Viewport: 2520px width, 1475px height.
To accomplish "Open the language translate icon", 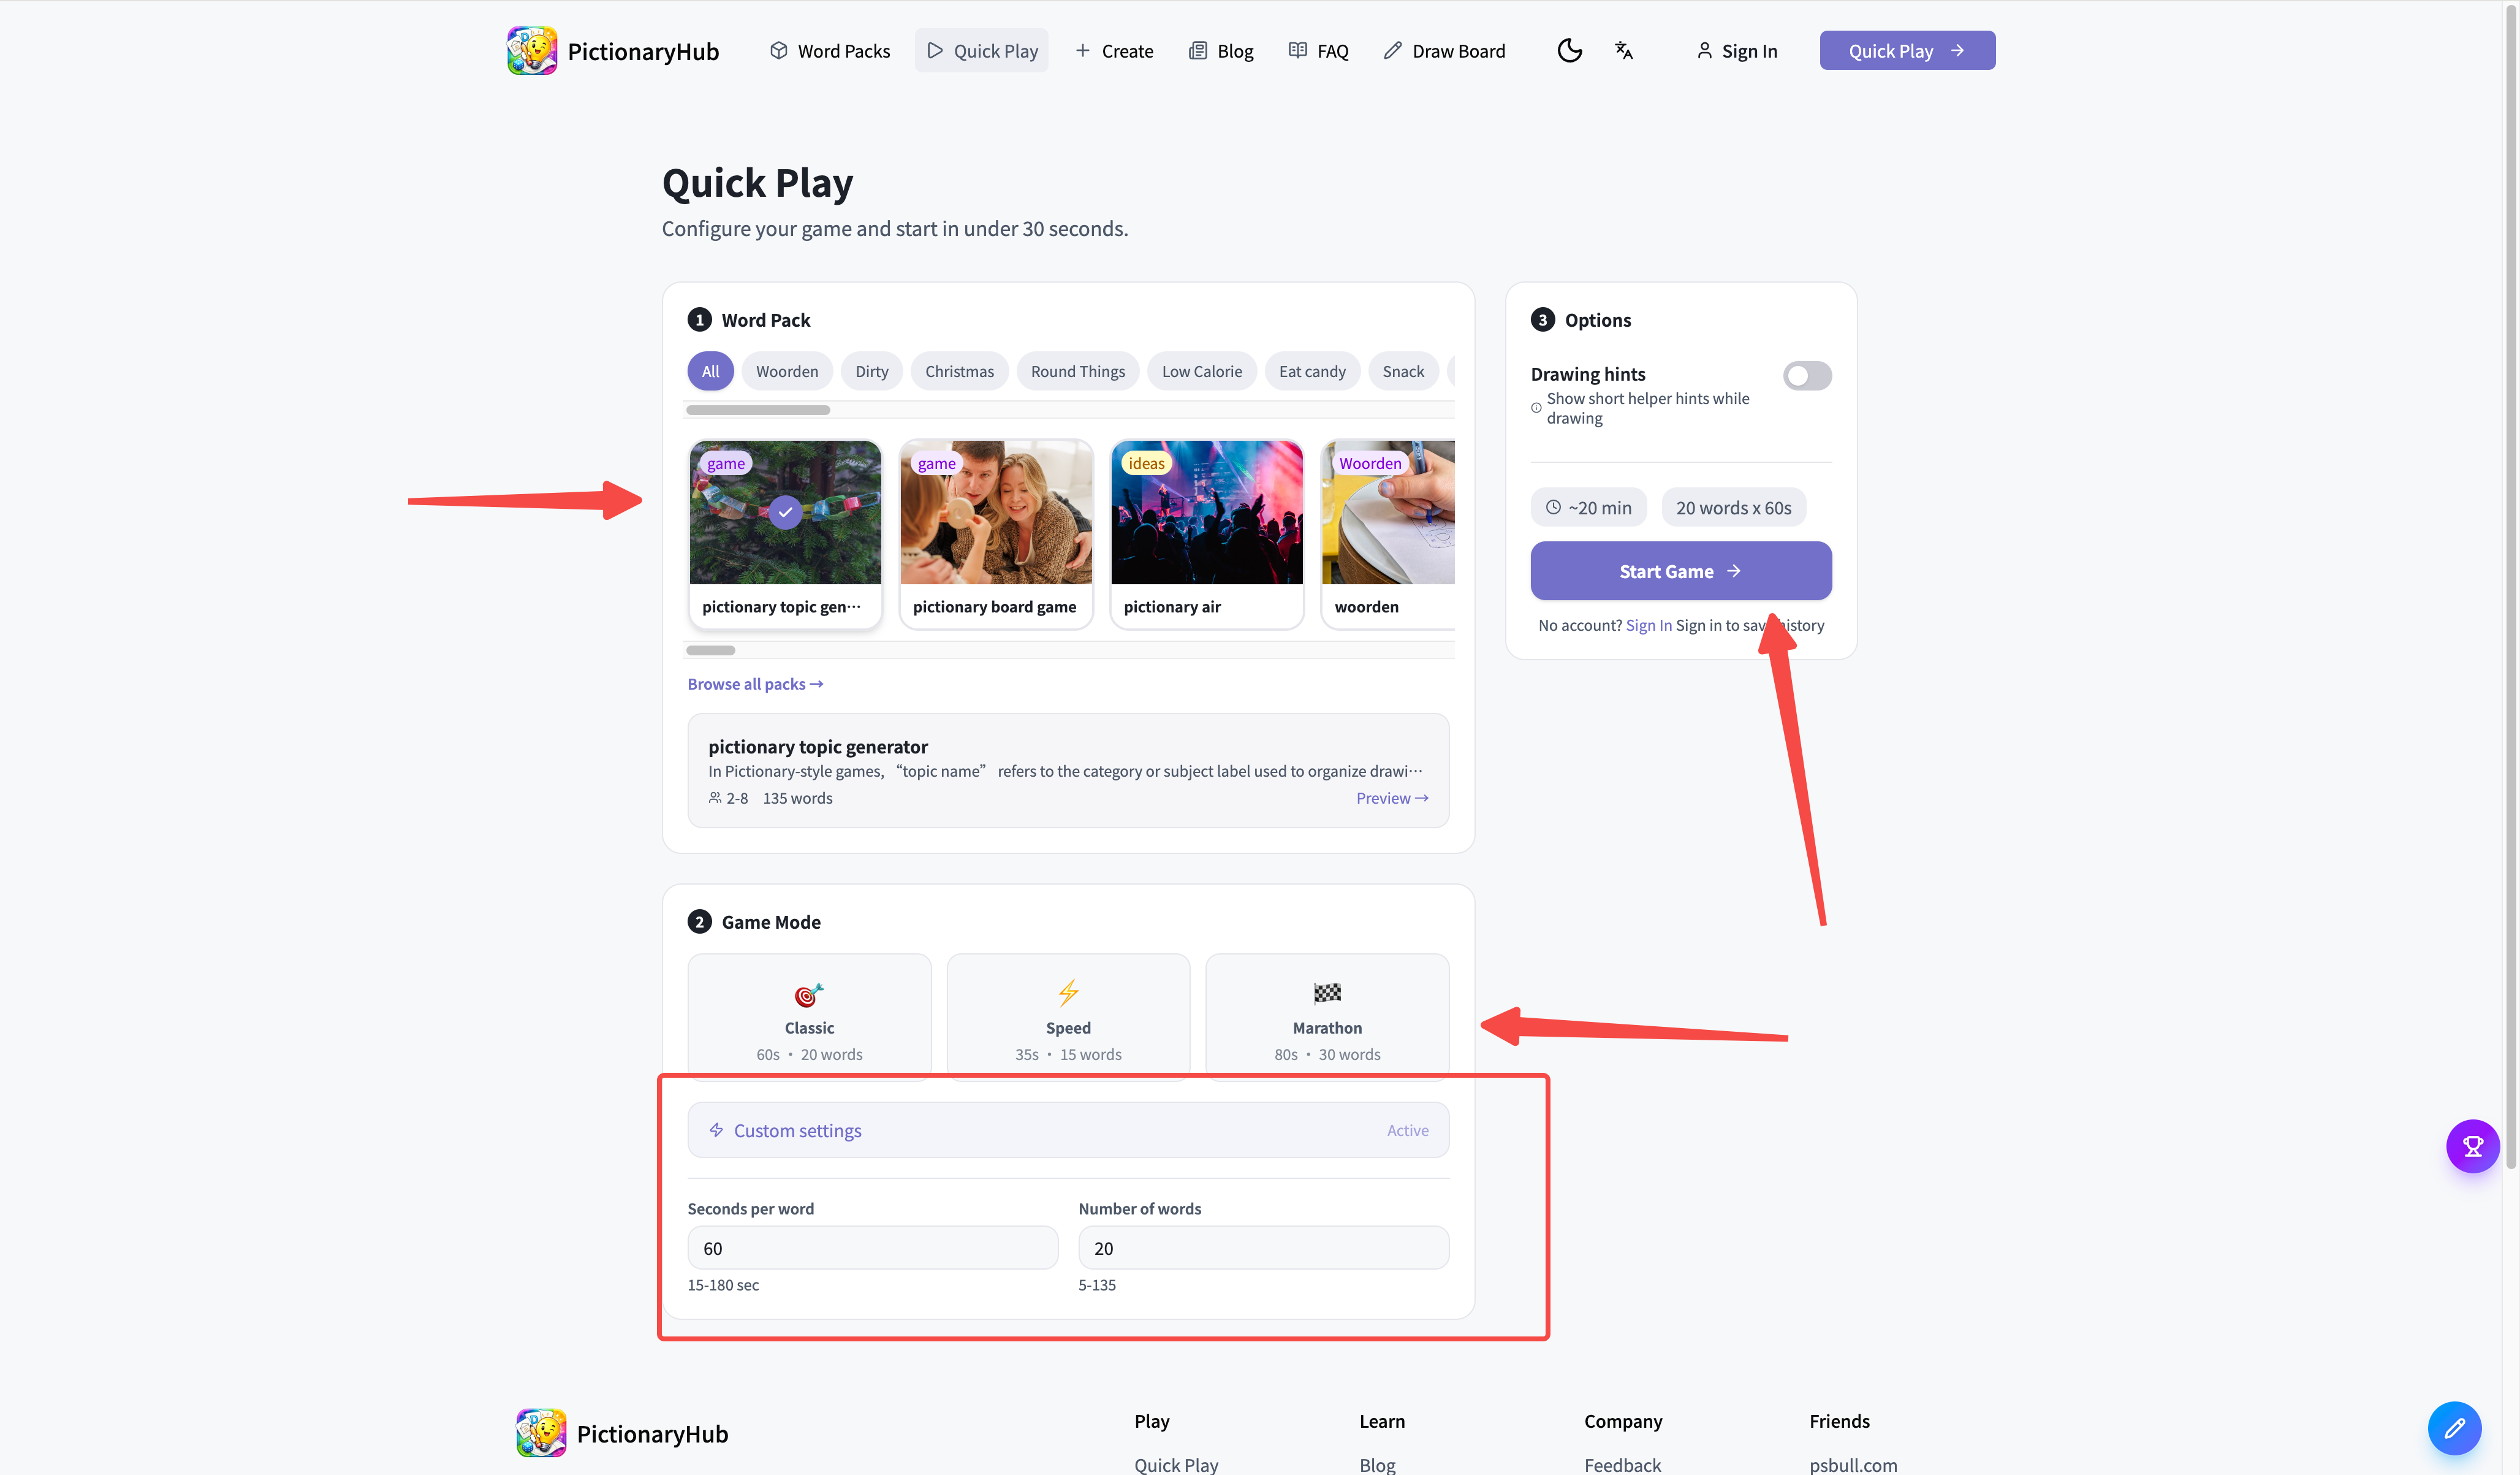I will tap(1623, 50).
